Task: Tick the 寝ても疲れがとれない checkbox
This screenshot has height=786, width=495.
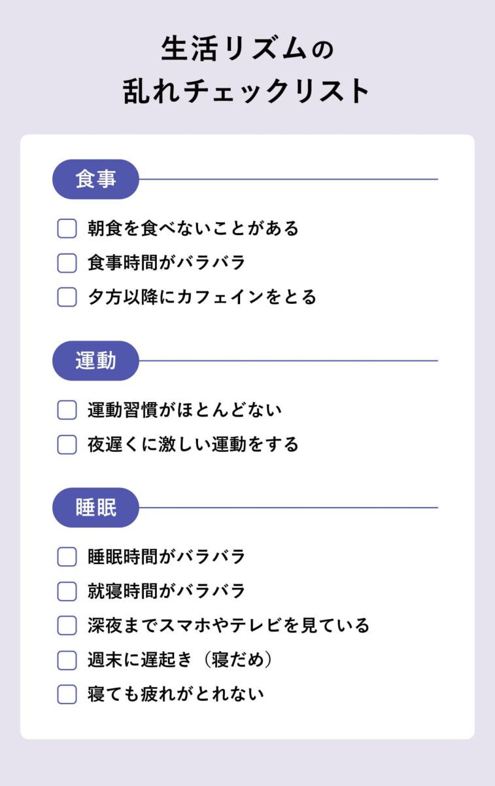Action: (x=67, y=694)
